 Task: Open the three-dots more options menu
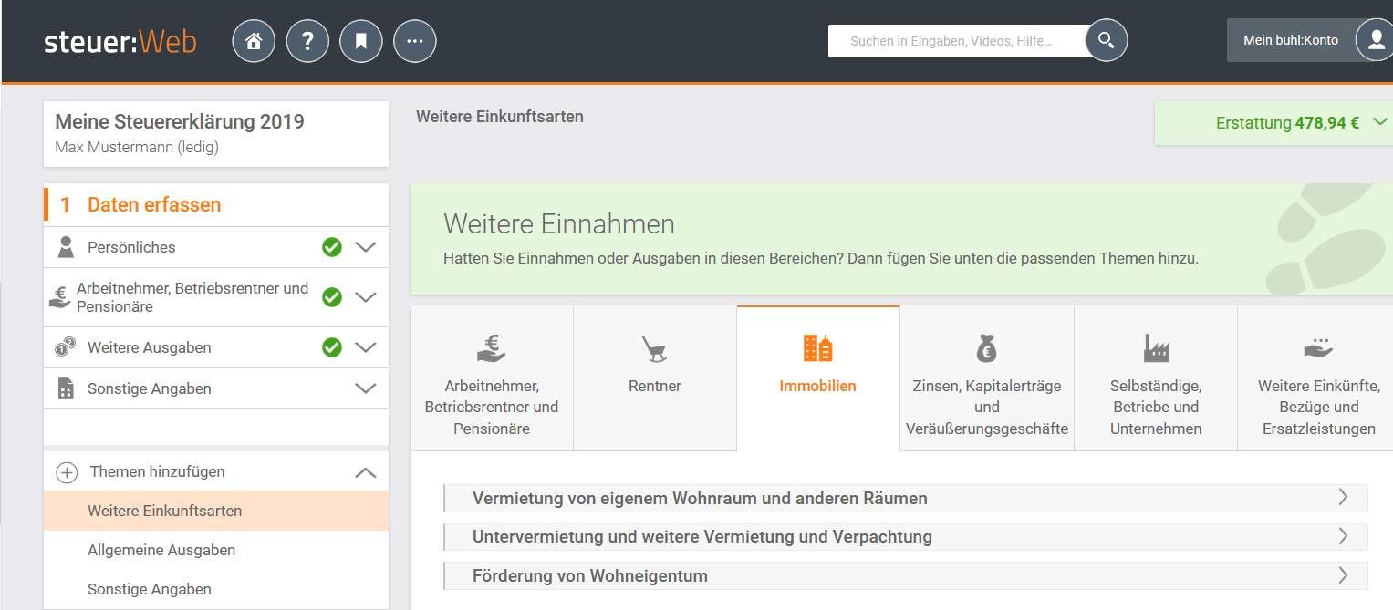tap(415, 41)
